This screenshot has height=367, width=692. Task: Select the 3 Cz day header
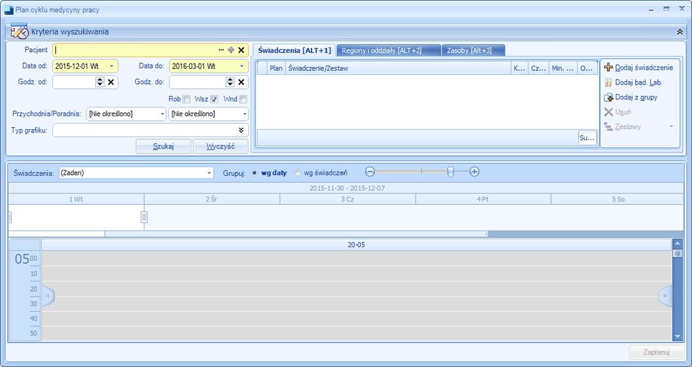coord(348,199)
